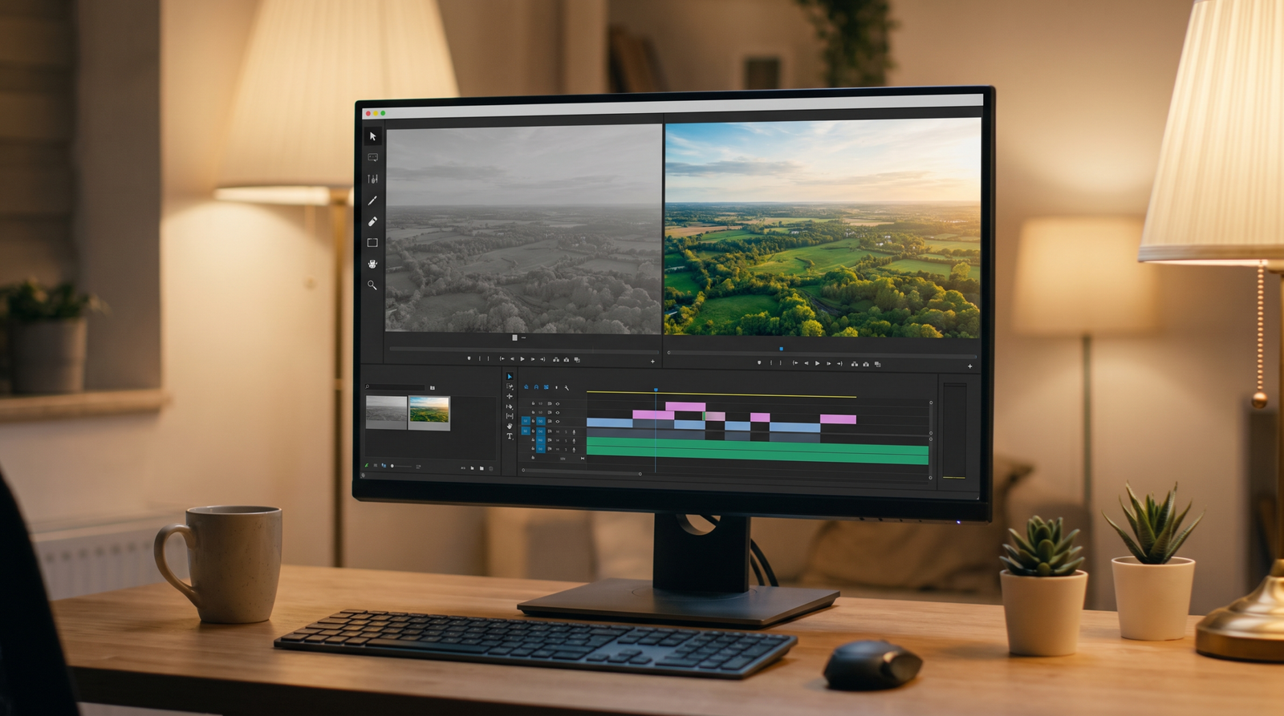This screenshot has height=716, width=1284.
Task: Open source monitor button editor plus icon
Action: pyautogui.click(x=652, y=362)
